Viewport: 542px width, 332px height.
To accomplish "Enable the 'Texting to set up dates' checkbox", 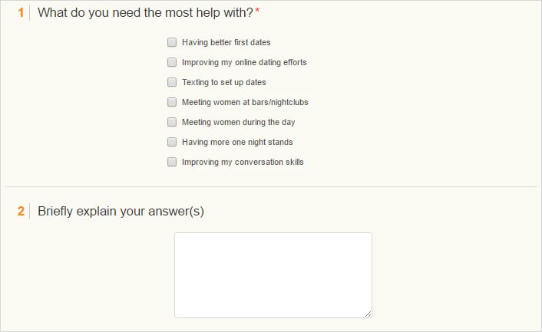I will [172, 82].
